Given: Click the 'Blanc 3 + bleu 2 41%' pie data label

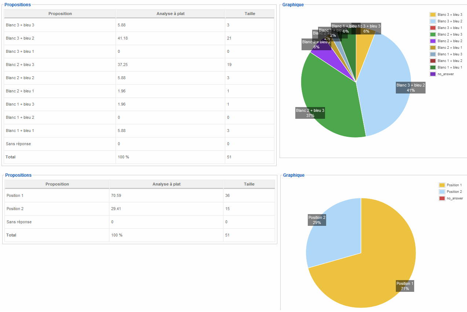Looking at the screenshot, I should point(411,88).
